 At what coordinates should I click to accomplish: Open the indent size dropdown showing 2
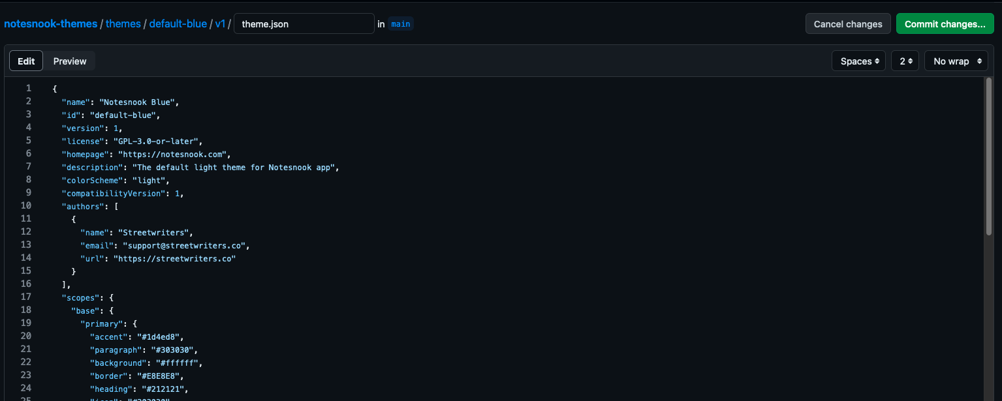tap(905, 61)
